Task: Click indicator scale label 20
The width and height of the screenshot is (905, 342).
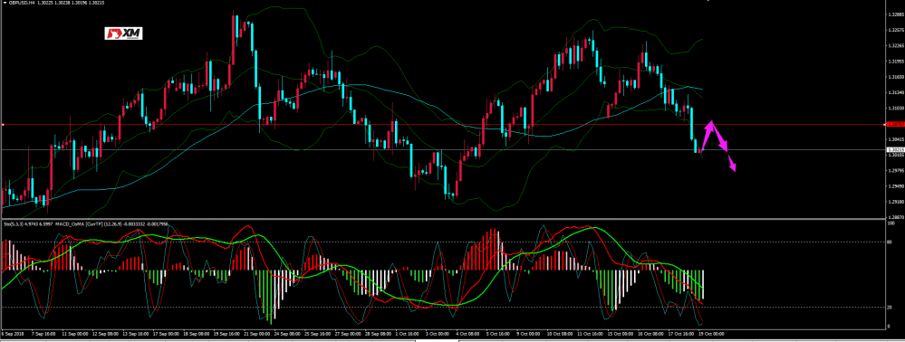Action: tap(890, 307)
